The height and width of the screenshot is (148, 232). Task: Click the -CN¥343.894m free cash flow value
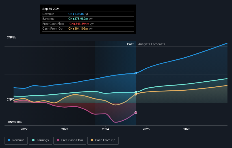[x=79, y=24]
